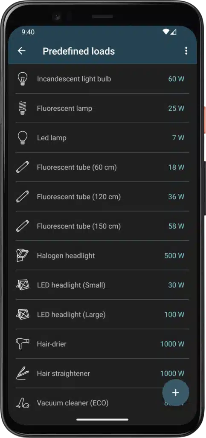This screenshot has width=206, height=438.
Task: Open the three-dot overflow menu
Action: point(186,50)
